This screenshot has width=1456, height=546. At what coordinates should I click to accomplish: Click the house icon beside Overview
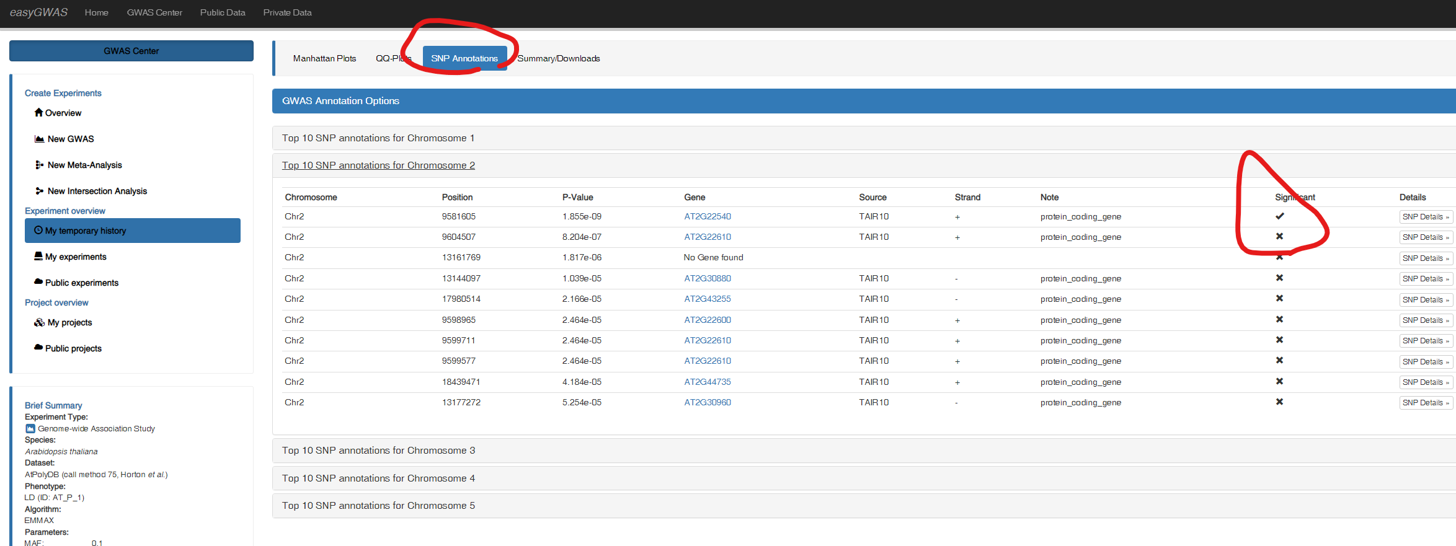tap(38, 113)
